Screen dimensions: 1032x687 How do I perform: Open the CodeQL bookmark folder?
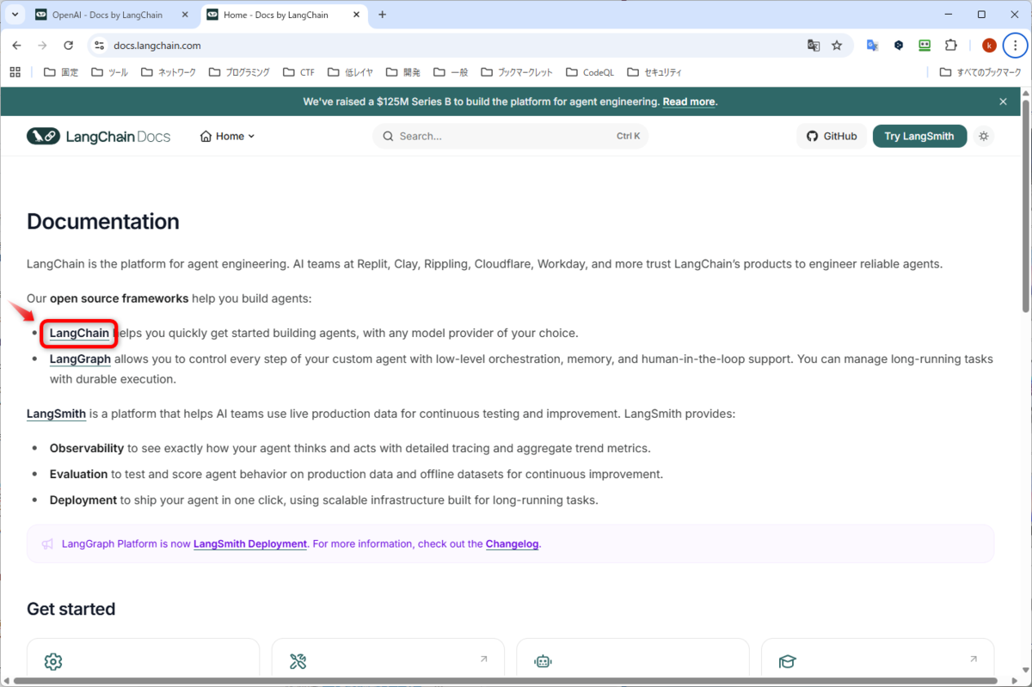tap(591, 72)
